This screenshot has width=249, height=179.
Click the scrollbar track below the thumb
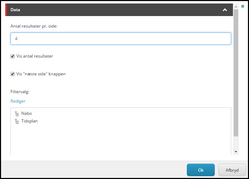[236, 143]
